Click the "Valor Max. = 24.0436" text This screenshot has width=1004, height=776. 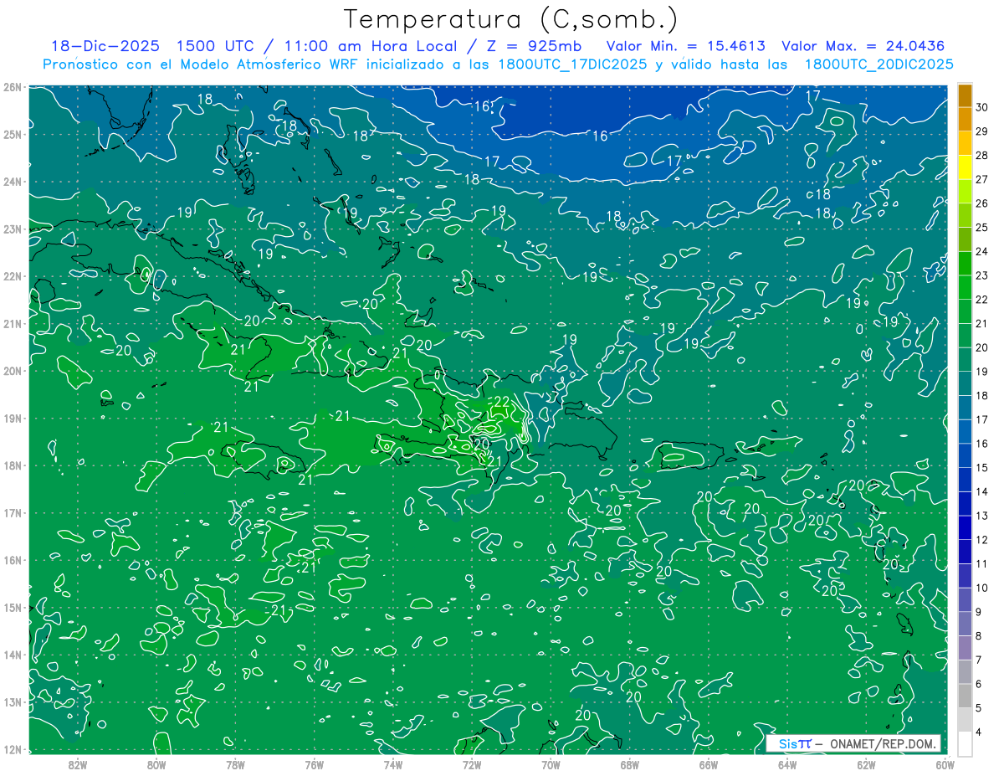tap(863, 45)
